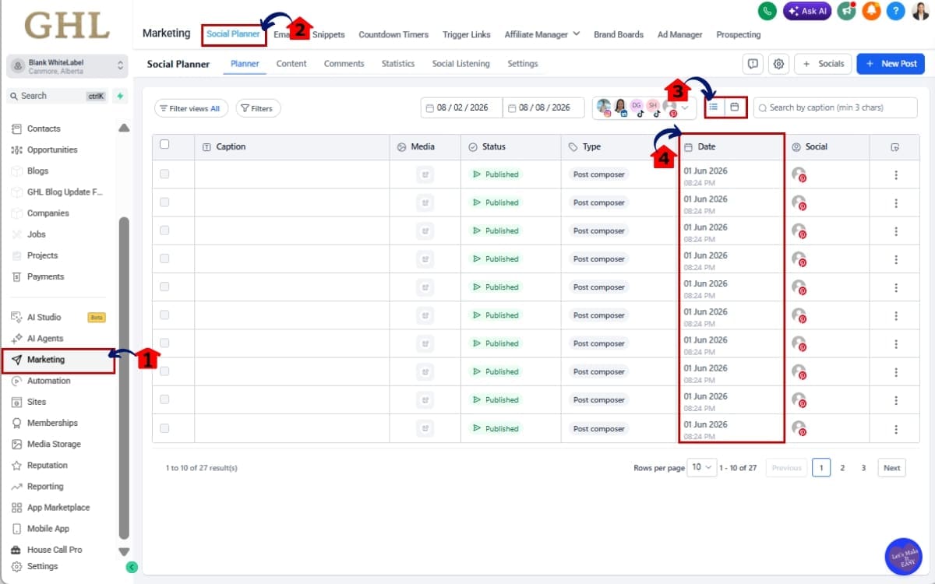Open the Countdown Timers tab
Viewport: 935px width, 584px height.
(x=393, y=34)
